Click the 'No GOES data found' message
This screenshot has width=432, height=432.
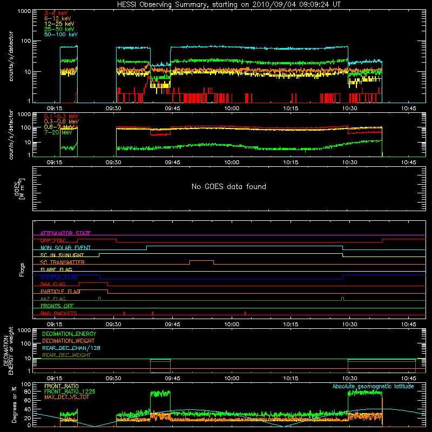[x=228, y=186]
